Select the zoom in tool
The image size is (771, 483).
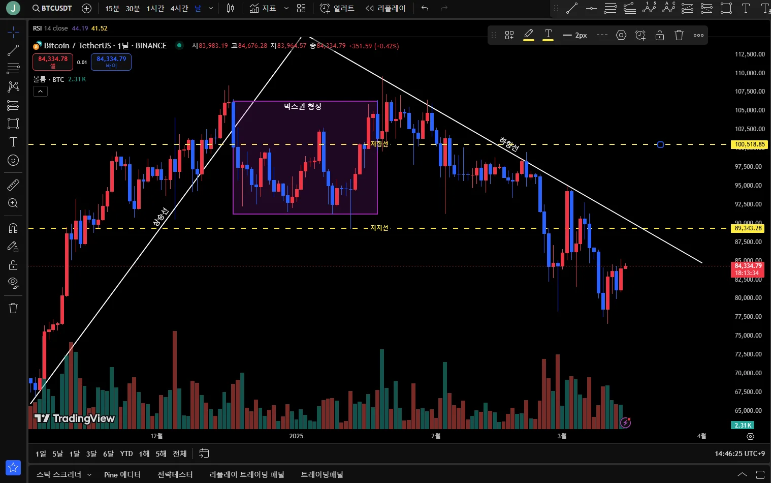(13, 203)
